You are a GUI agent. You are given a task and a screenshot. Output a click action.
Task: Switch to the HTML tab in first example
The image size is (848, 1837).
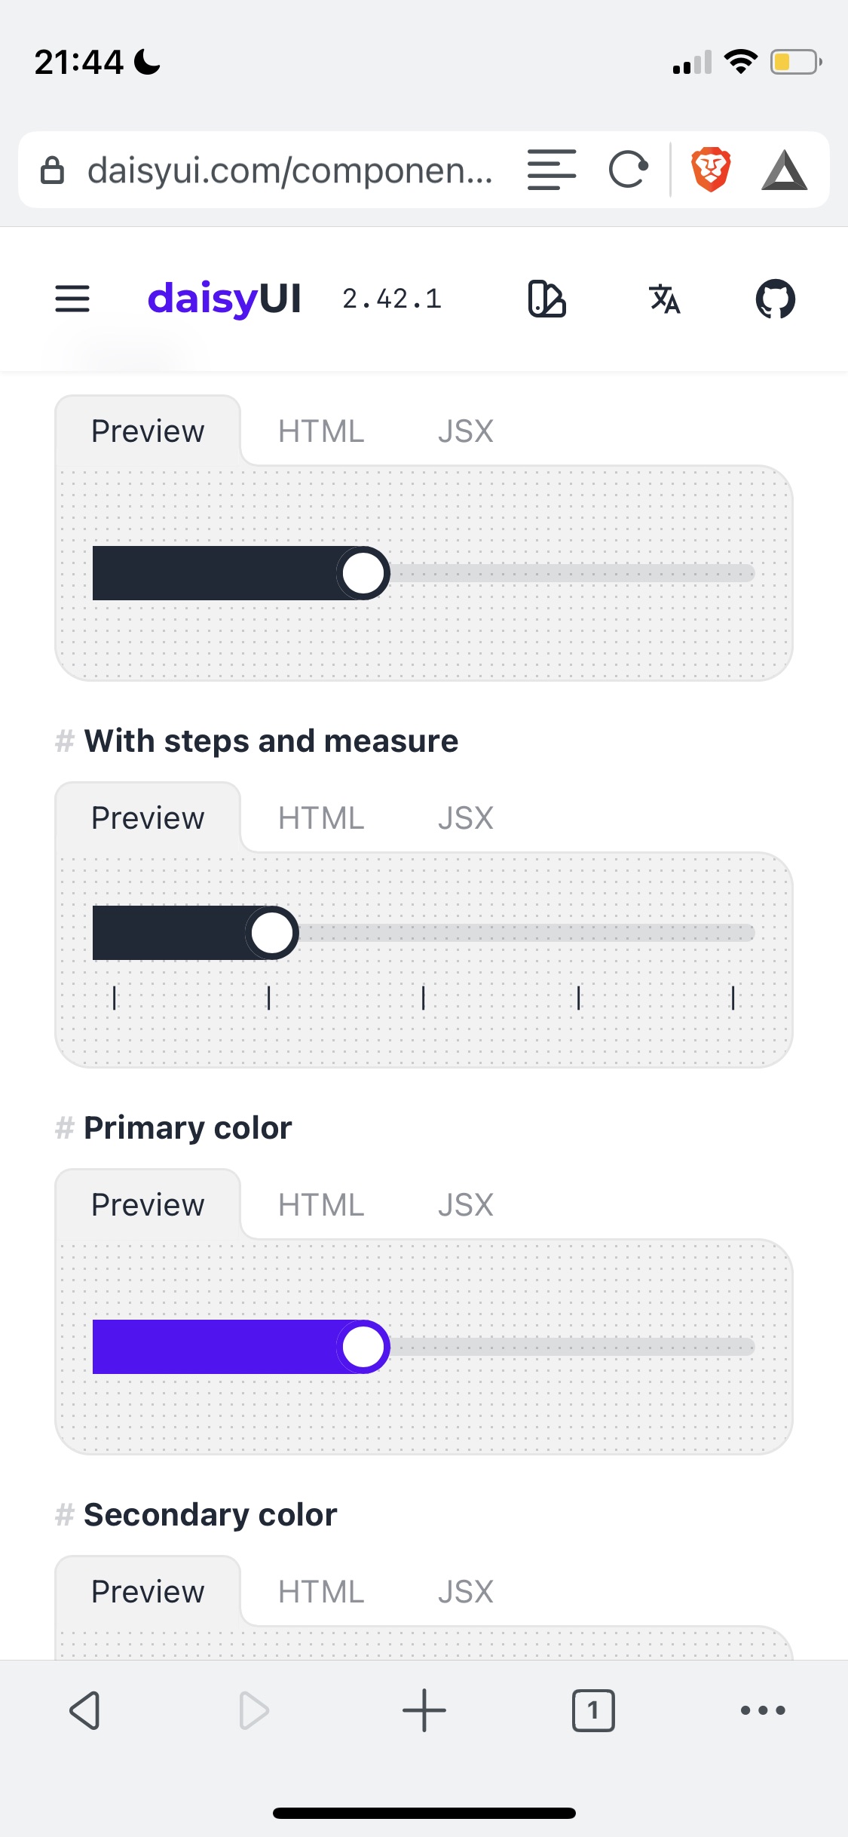[x=320, y=431]
